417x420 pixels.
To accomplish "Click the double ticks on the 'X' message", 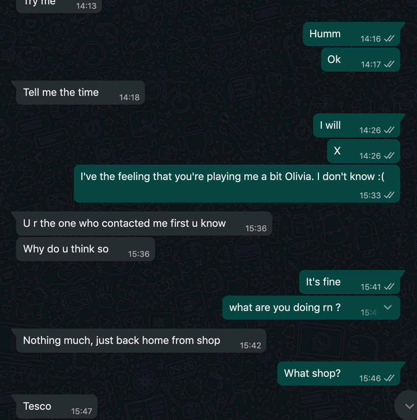I will [x=389, y=155].
